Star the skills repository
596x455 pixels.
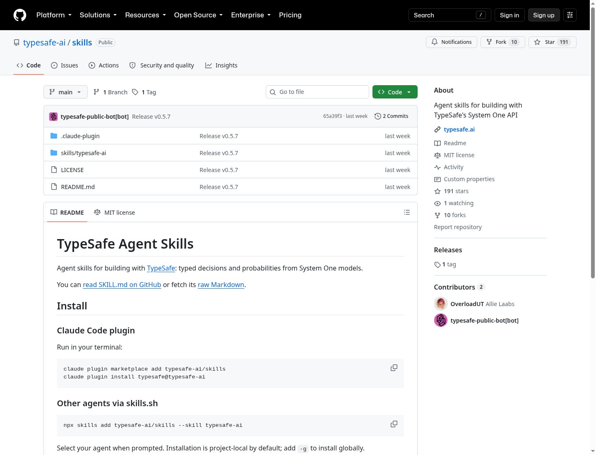click(x=552, y=42)
